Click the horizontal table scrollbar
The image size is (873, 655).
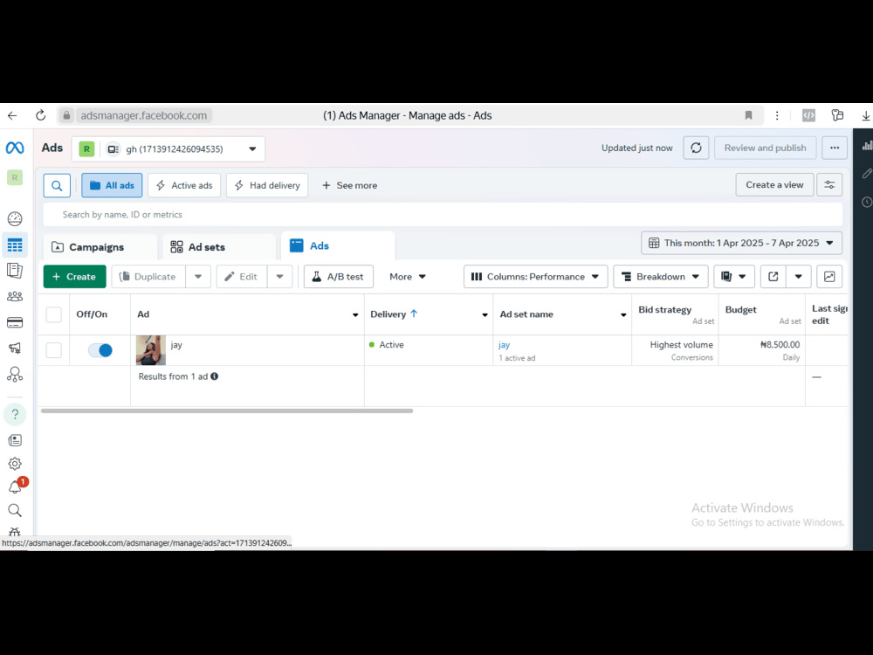tap(227, 411)
